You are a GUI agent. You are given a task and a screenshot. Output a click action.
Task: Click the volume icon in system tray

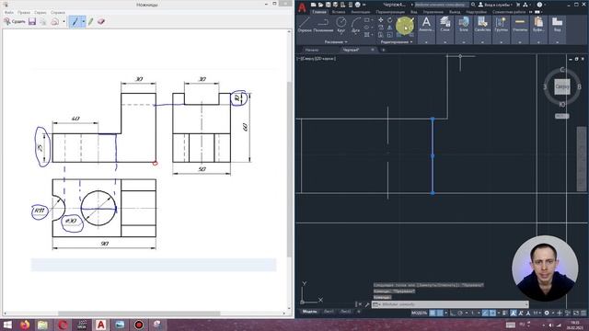point(550,325)
